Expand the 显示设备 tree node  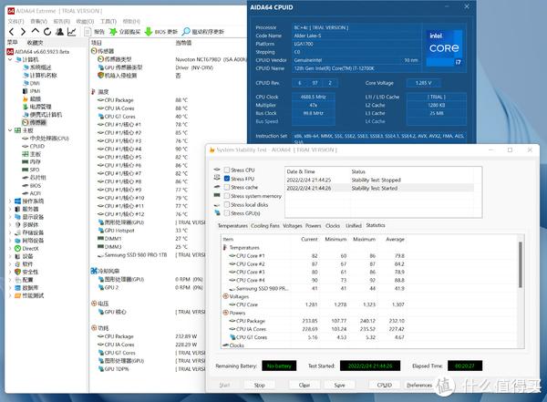(10, 217)
